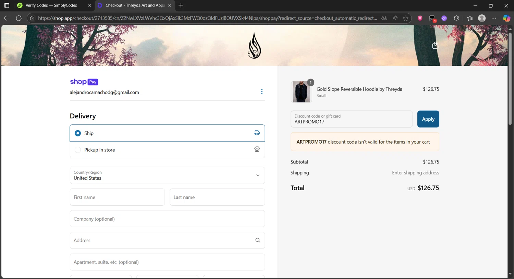Click the Subtotal label
Viewport: 514px width, 279px height.
[x=299, y=162]
